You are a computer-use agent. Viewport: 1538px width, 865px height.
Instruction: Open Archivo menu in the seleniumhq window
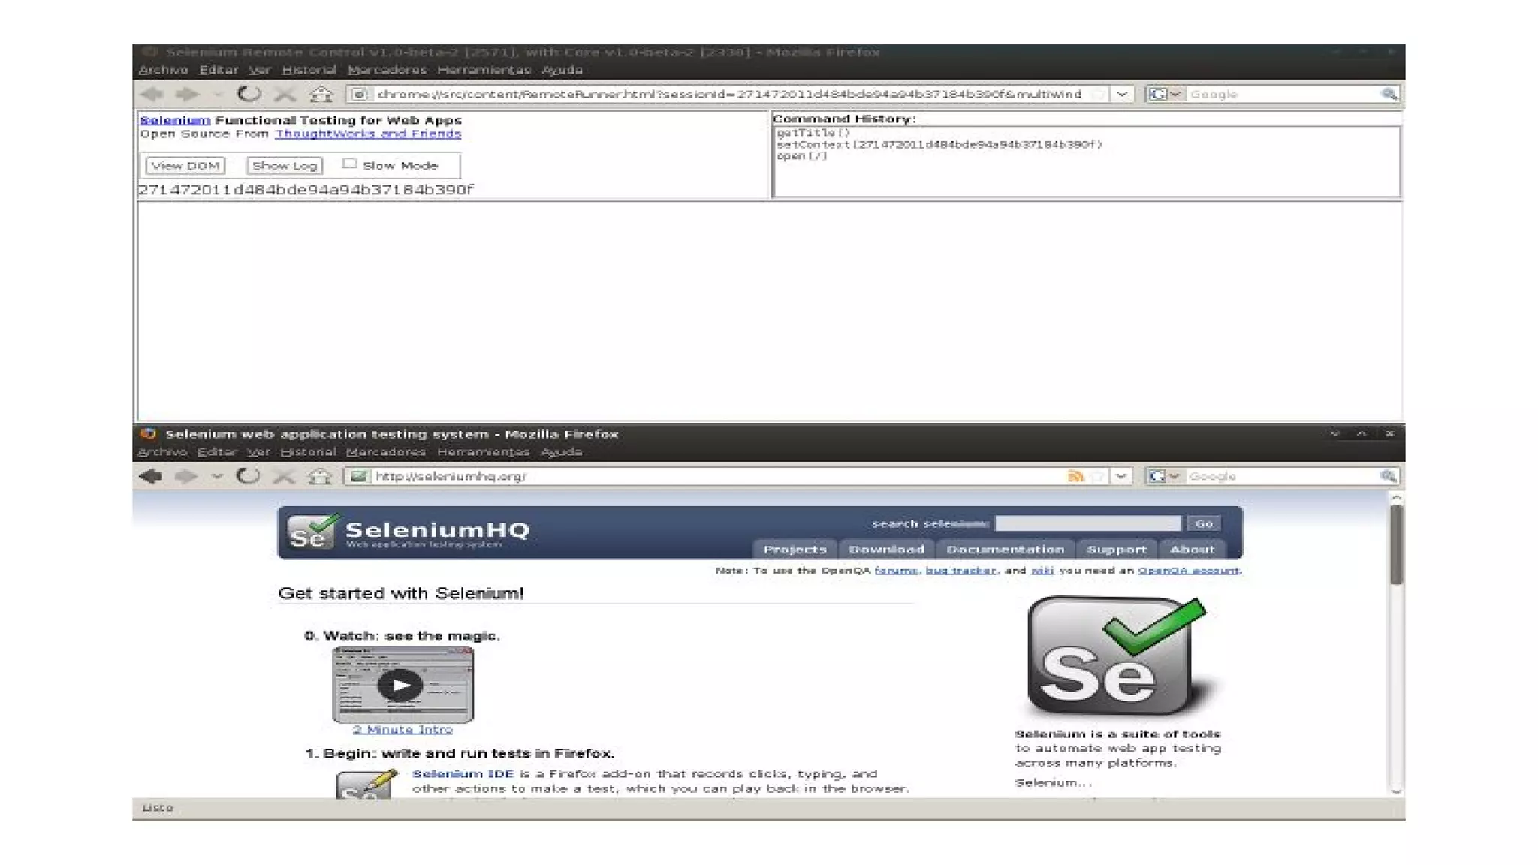(x=162, y=452)
